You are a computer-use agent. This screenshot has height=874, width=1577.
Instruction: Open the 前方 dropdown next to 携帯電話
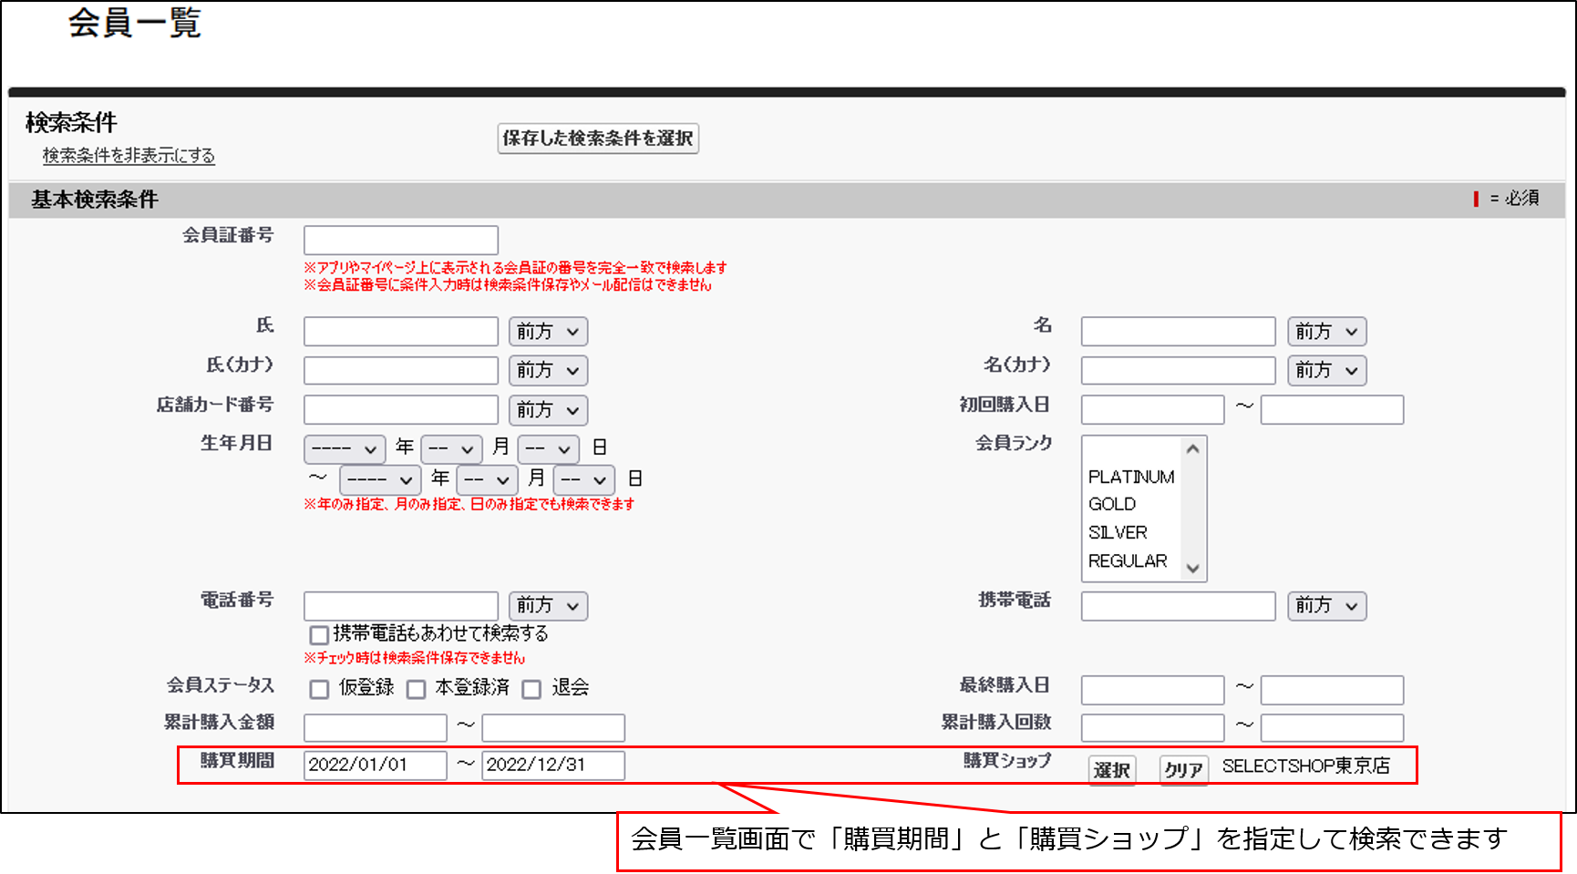click(1326, 605)
